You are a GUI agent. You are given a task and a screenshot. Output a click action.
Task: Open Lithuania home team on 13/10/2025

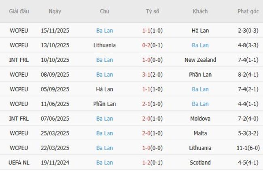tap(104, 45)
